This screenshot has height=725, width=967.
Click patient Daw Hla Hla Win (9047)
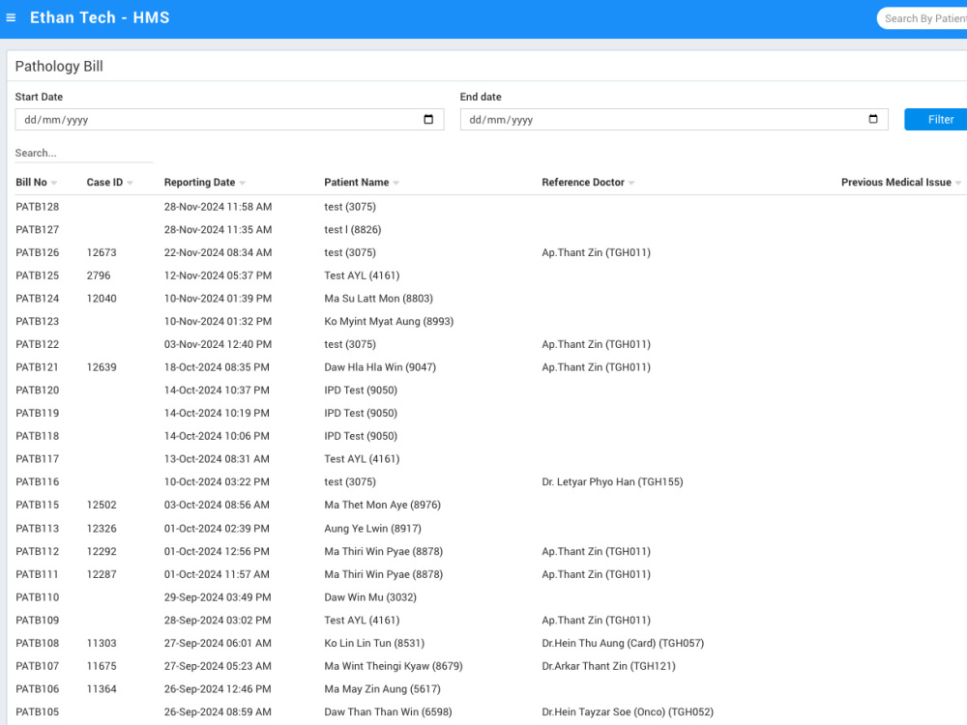pos(380,367)
